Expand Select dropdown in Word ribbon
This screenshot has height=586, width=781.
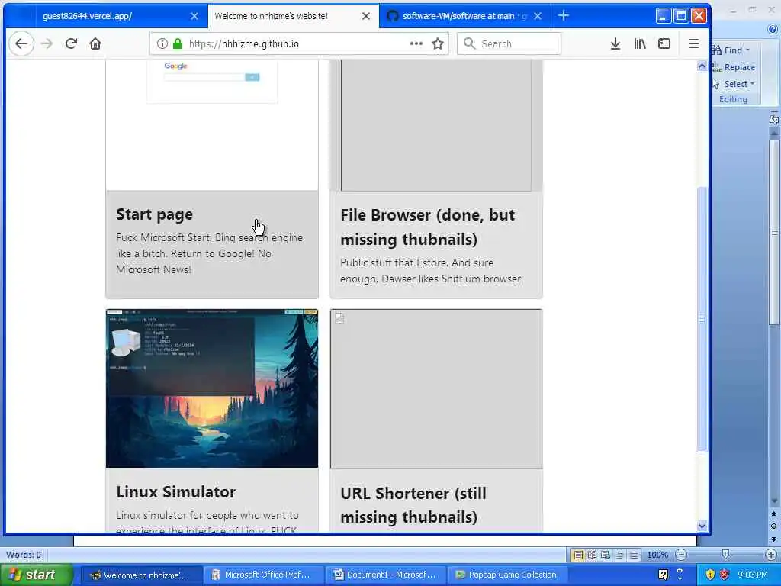pyautogui.click(x=752, y=84)
